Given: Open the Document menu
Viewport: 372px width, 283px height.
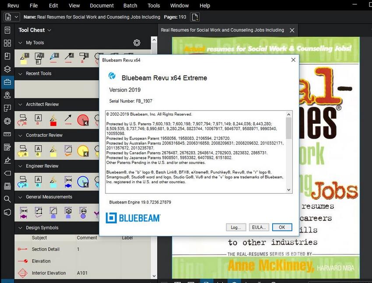Looking at the screenshot, I should click(102, 5).
